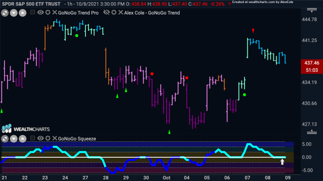The image size is (323, 181).
Task: Click the diagonal resize icon in price pane
Action: [5, 13]
